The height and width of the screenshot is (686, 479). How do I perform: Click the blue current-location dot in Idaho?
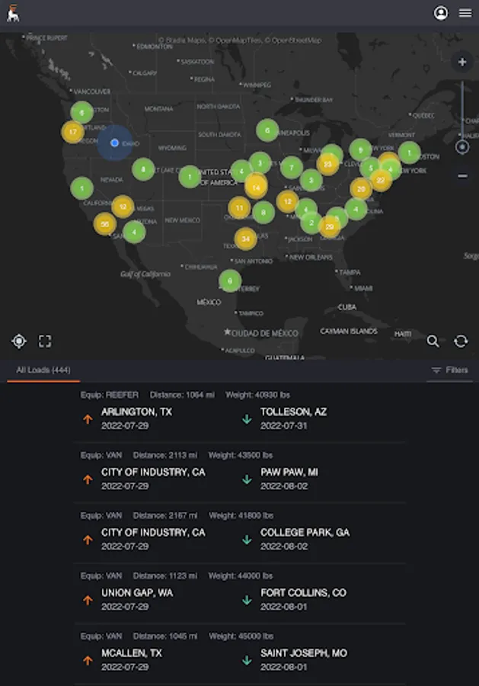pos(114,143)
